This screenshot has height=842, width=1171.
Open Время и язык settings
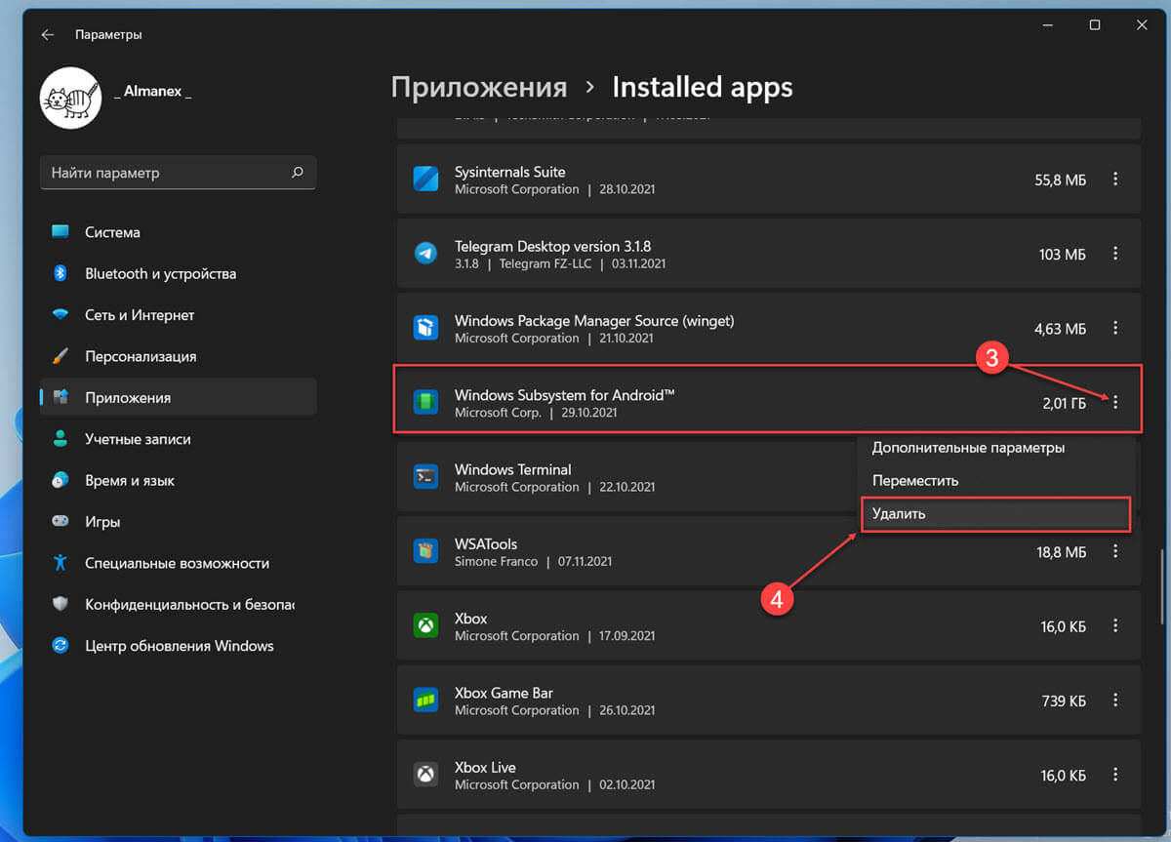point(178,480)
